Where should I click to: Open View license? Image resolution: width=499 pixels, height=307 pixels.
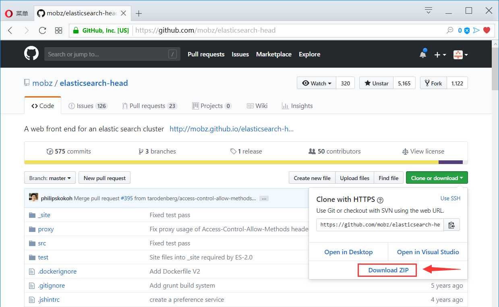coord(423,151)
